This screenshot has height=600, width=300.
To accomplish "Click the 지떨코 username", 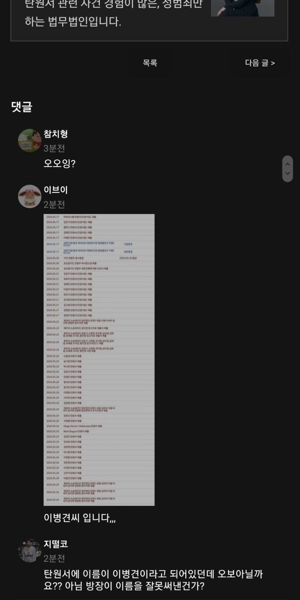I will click(56, 544).
